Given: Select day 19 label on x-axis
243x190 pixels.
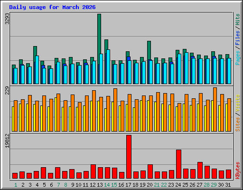Looking at the screenshot, I should (142, 185).
